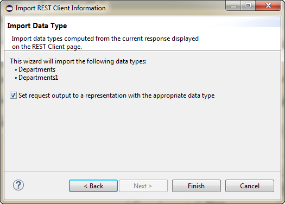Click the 'on the REST Client page.' text
This screenshot has height=204, width=285.
coord(47,47)
